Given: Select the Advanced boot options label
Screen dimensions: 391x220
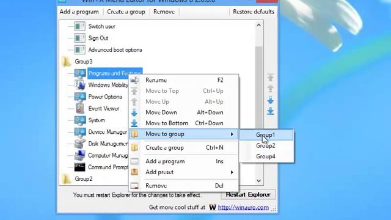Looking at the screenshot, I should tap(115, 50).
